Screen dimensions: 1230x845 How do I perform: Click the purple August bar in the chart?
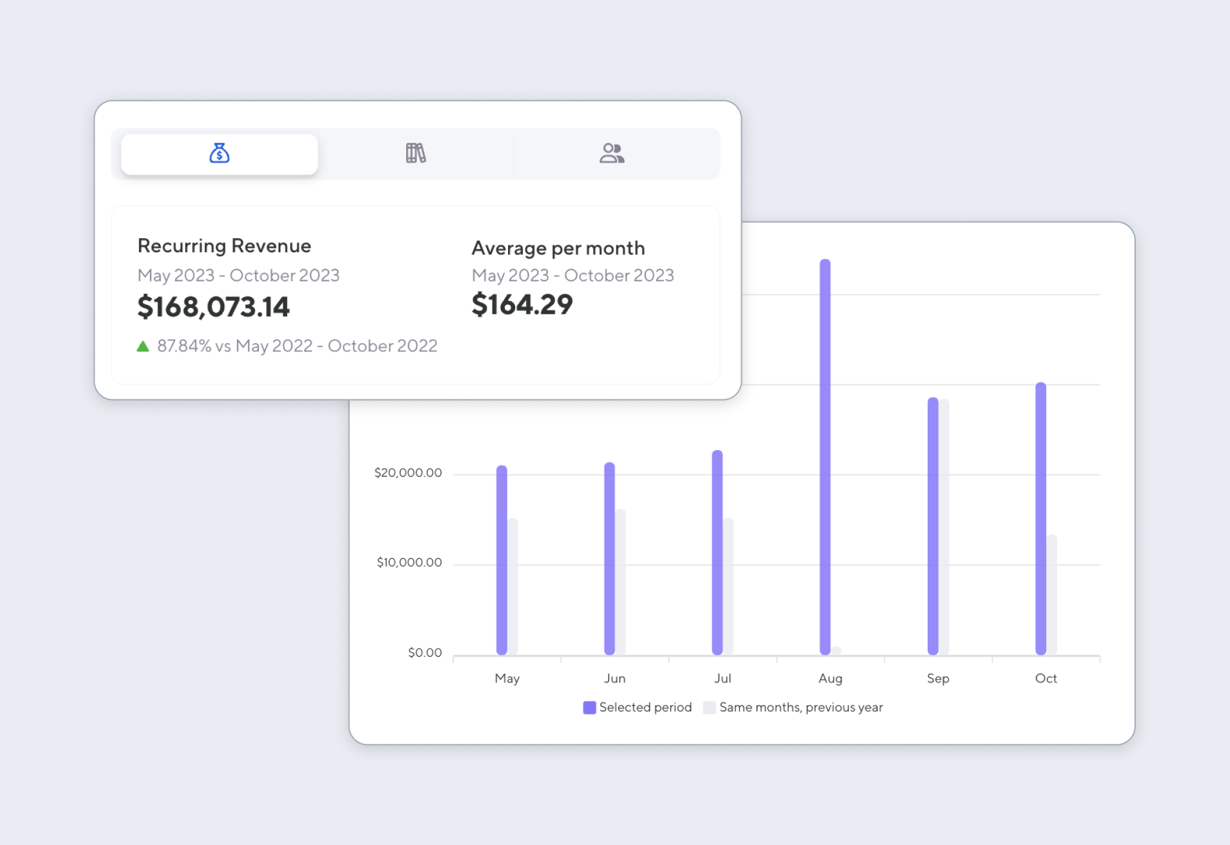point(826,455)
